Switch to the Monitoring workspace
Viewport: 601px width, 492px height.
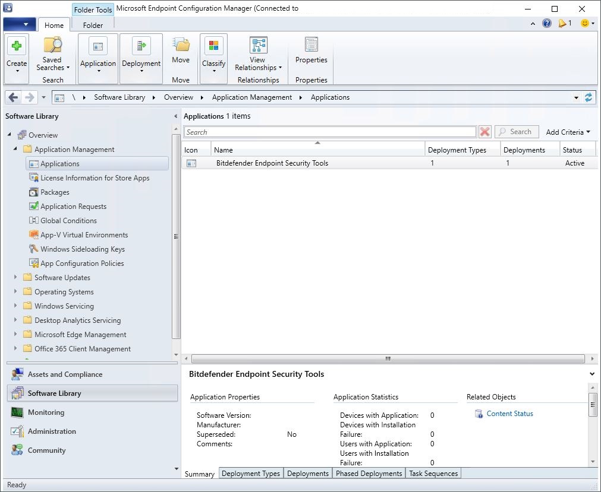[x=46, y=412]
